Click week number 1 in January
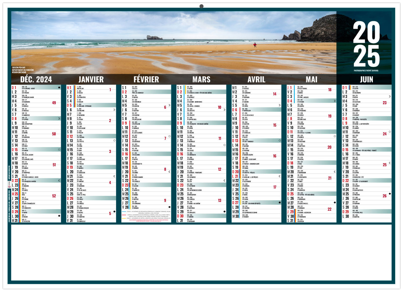The image size is (403, 292). [x=110, y=90]
